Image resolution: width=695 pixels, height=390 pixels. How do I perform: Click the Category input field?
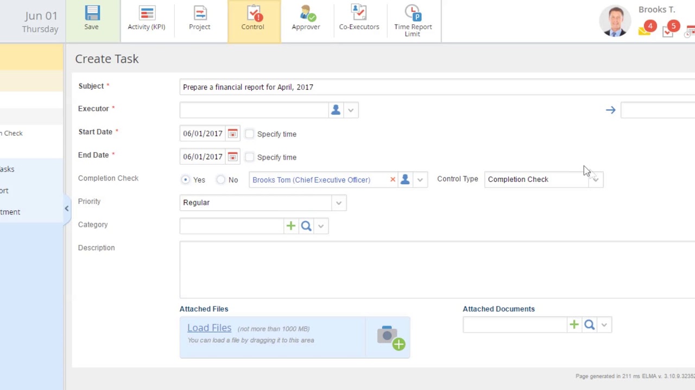point(232,226)
